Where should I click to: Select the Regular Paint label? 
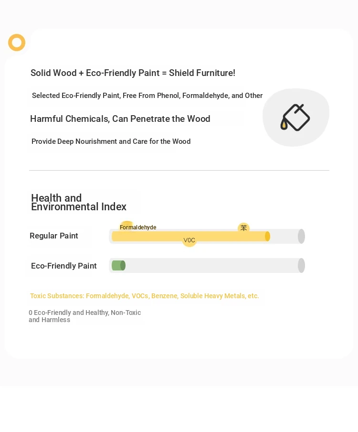coord(54,236)
